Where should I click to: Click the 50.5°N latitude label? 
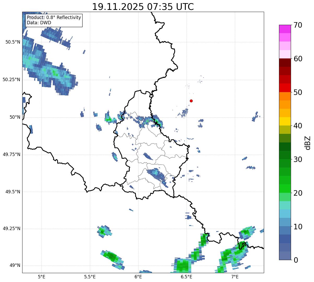pyautogui.click(x=13, y=42)
